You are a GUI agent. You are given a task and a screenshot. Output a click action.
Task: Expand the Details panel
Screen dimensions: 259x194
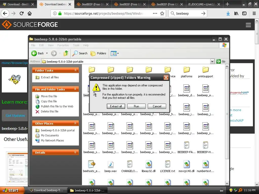75,152
